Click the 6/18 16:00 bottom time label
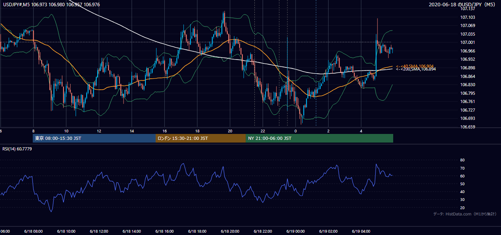Viewport: 501px width, 235px height. [164, 231]
